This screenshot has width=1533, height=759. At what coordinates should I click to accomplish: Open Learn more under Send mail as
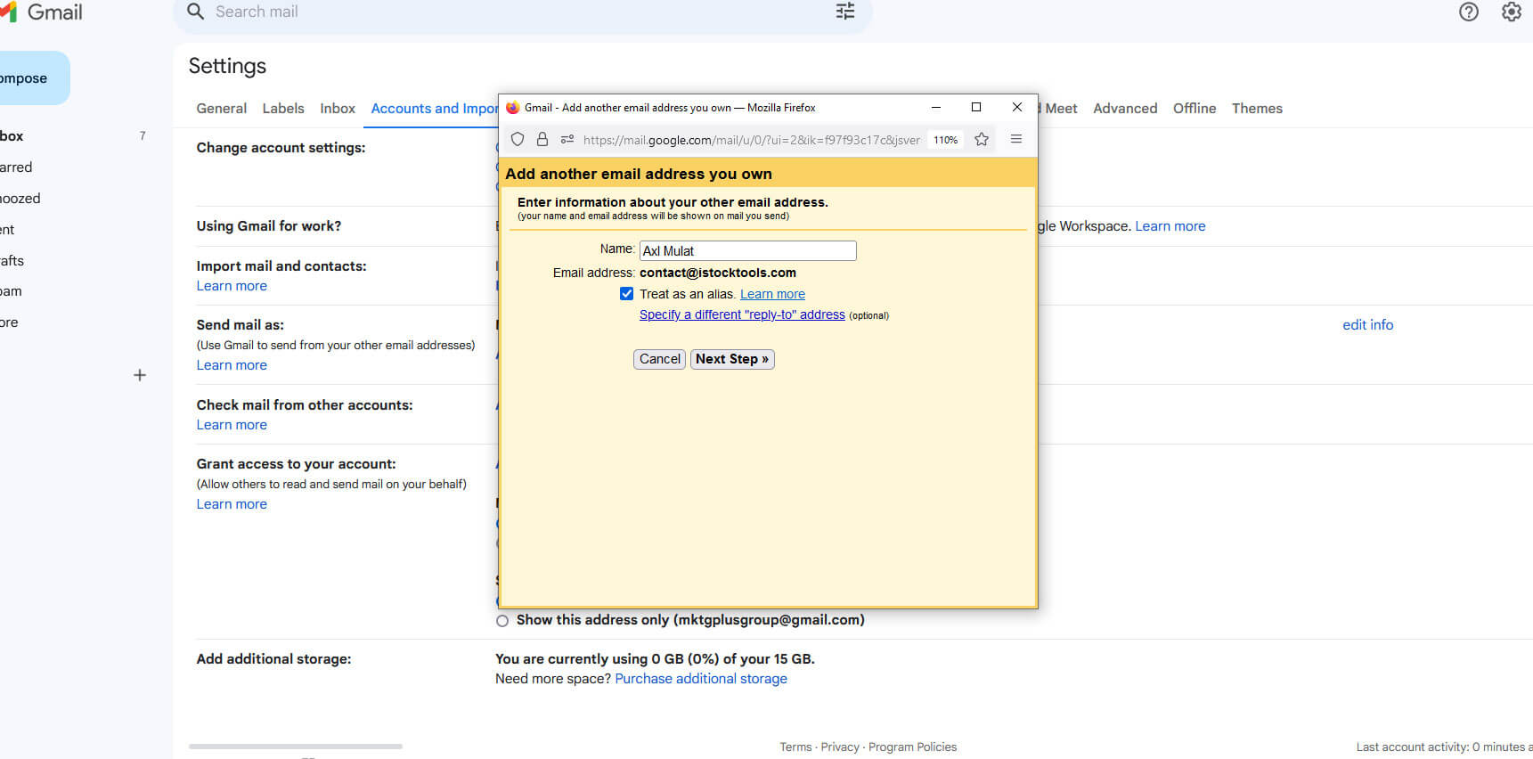point(232,365)
